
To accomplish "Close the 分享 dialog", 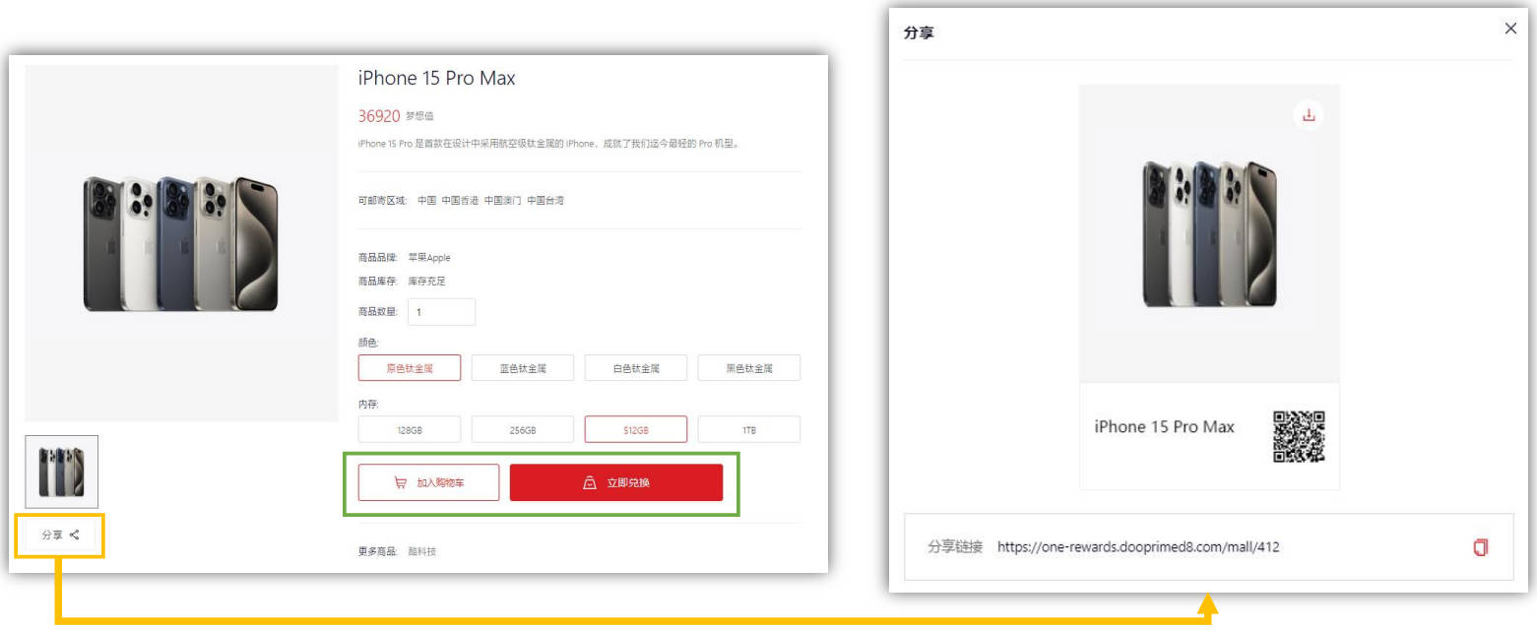I will pos(1510,29).
